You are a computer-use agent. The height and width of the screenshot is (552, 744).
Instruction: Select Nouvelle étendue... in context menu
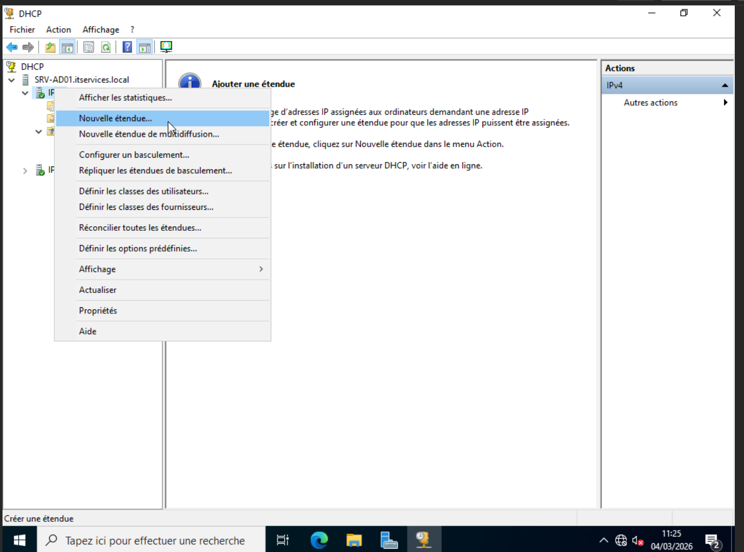116,119
